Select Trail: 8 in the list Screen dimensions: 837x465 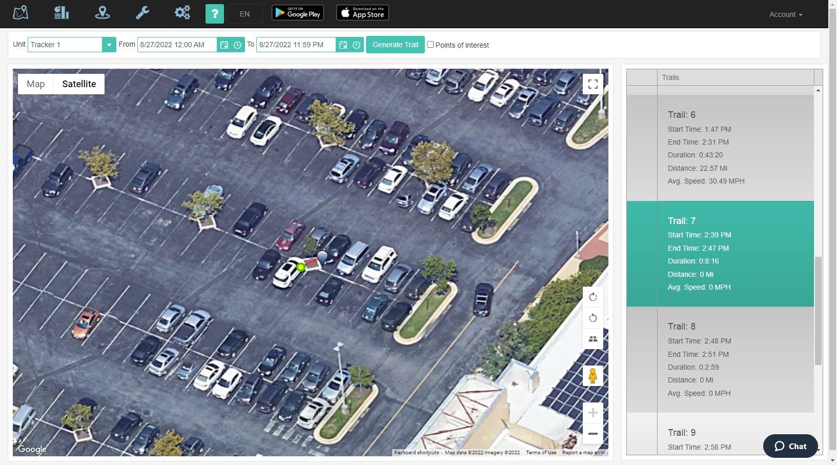pyautogui.click(x=720, y=359)
